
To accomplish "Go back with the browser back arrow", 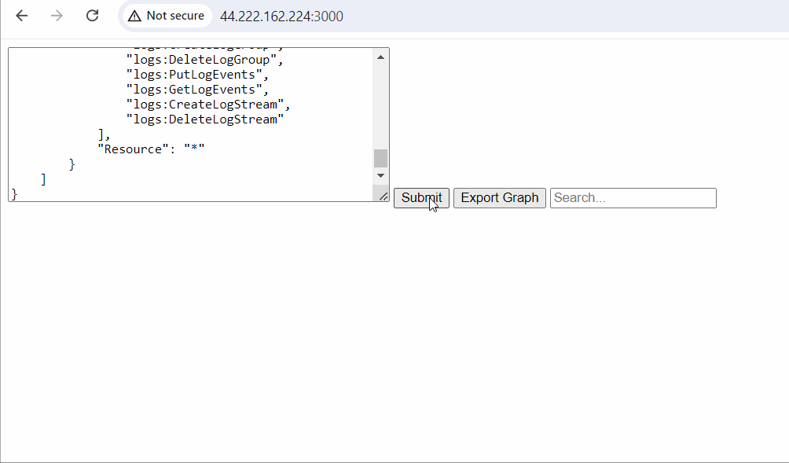I will 22,16.
